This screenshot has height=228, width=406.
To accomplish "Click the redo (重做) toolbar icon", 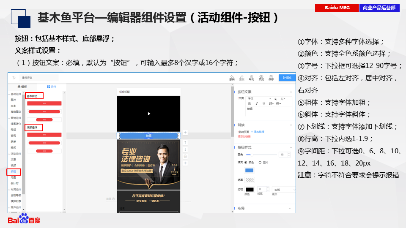I will [241, 78].
